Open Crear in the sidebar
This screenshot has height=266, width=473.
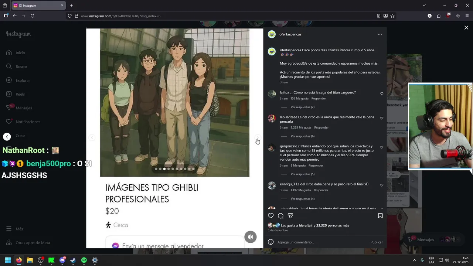click(x=20, y=136)
